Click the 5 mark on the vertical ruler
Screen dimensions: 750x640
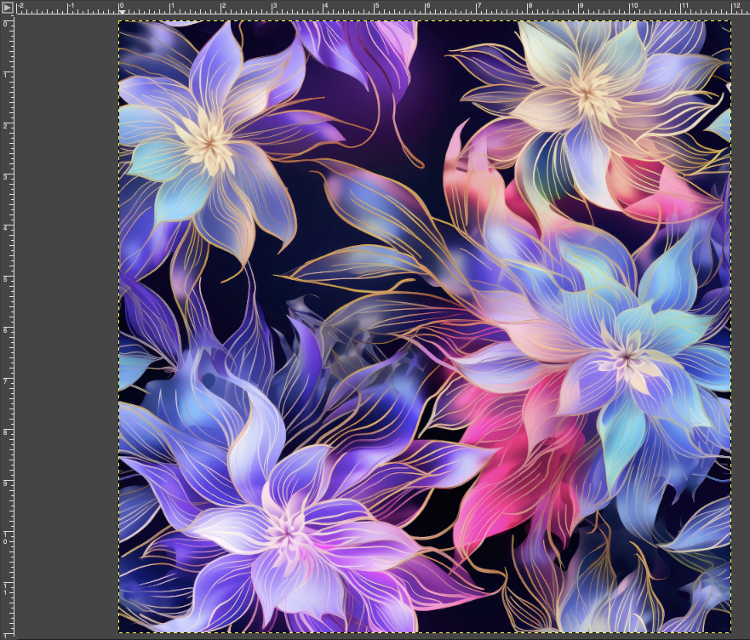pos(7,277)
